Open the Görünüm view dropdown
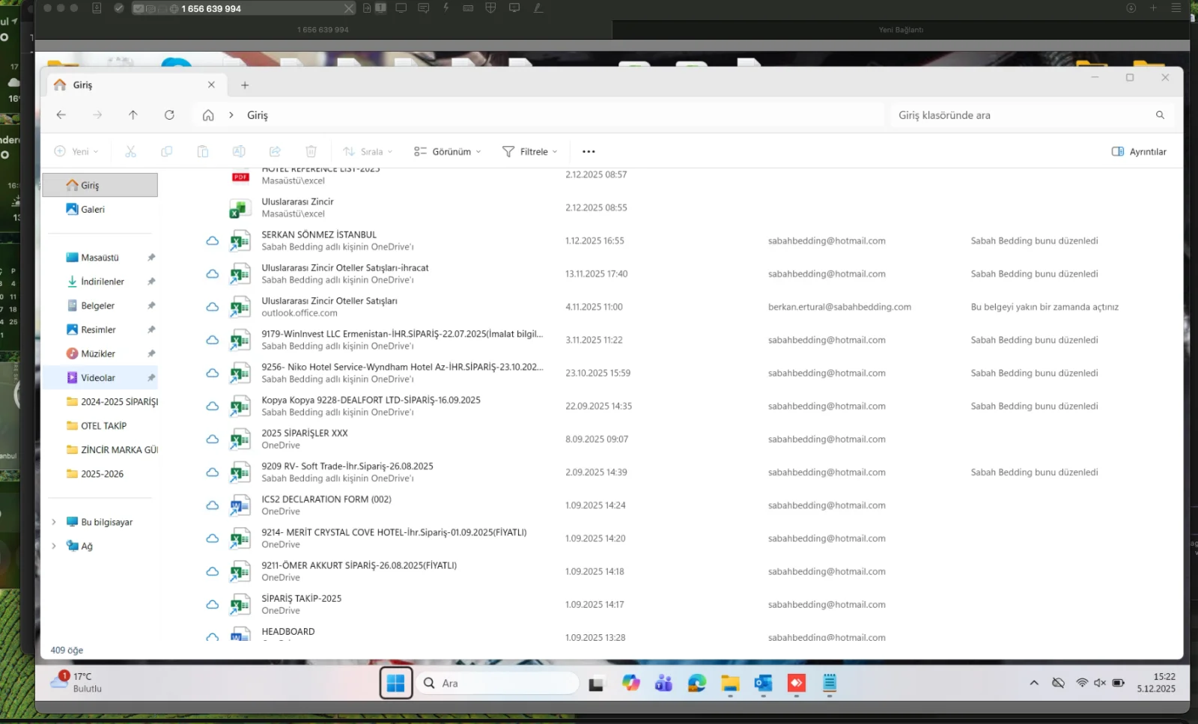 point(448,152)
